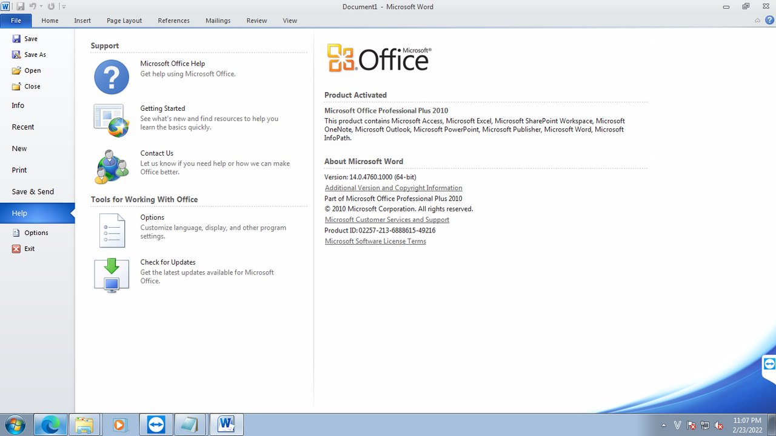Click the muted volume tray icon
The width and height of the screenshot is (776, 436).
(x=718, y=425)
